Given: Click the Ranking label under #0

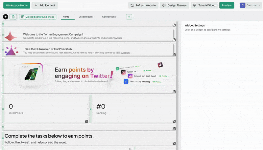Looking at the screenshot, I should coord(101,113).
